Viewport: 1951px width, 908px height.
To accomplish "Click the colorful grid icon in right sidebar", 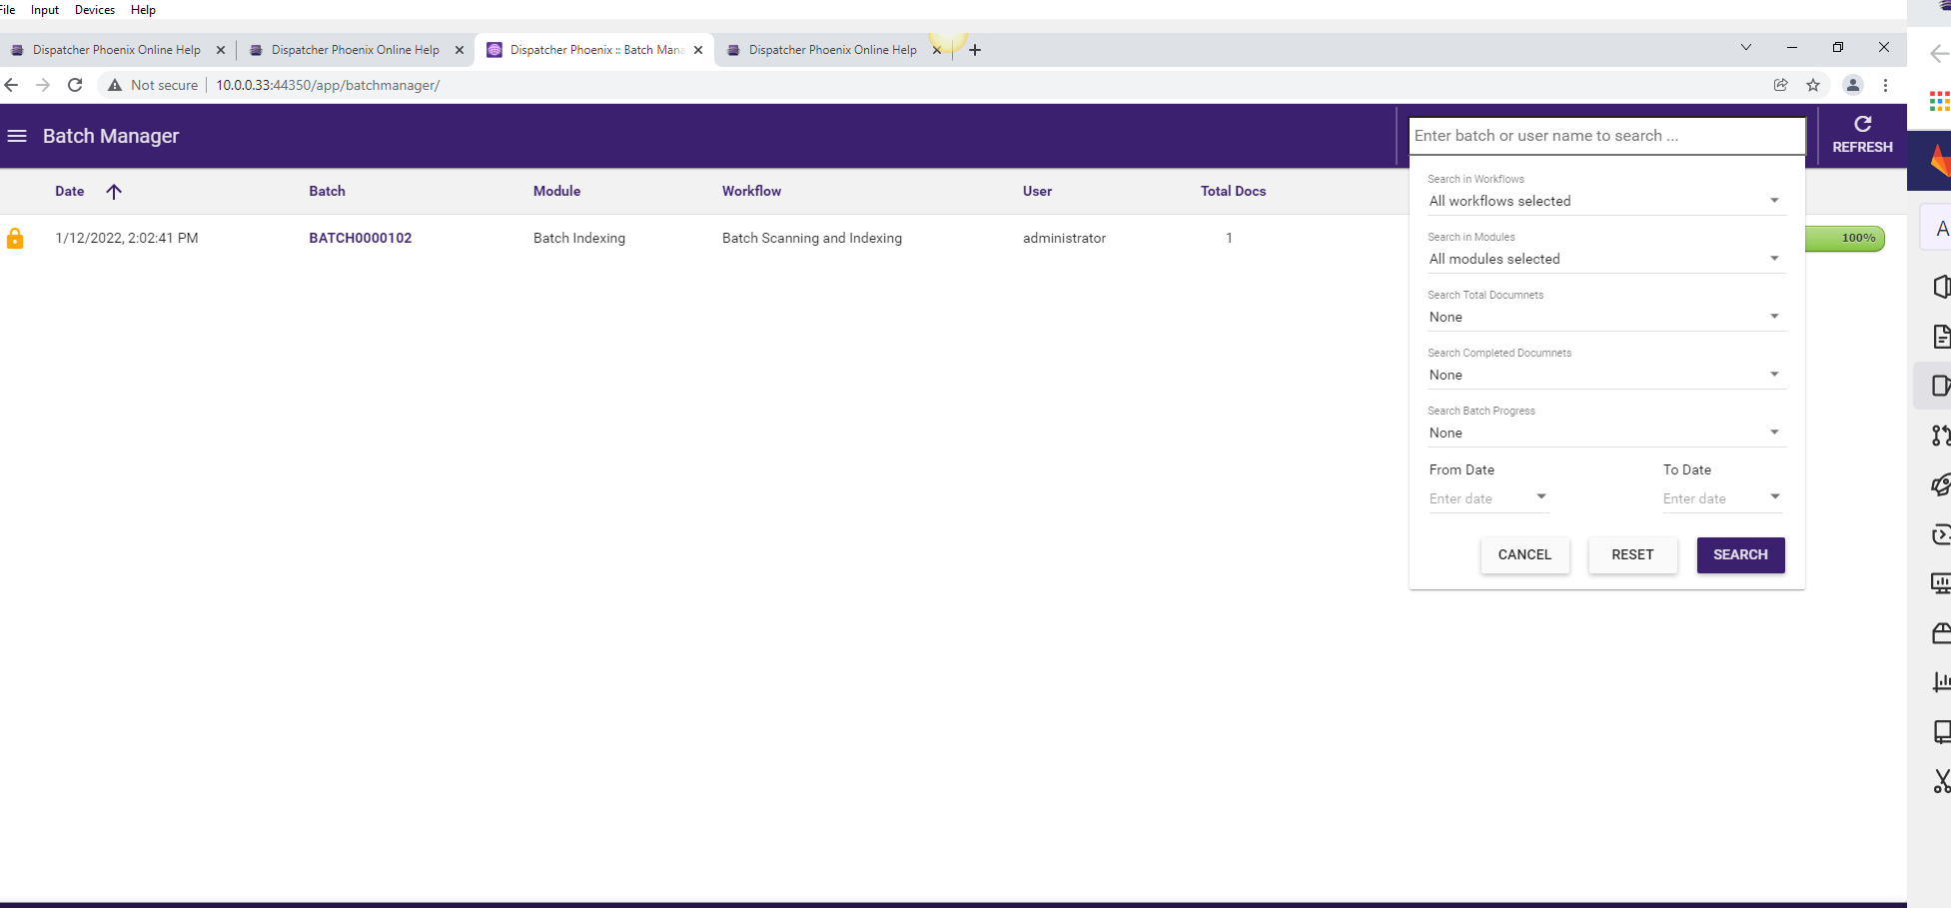I will click(1940, 101).
